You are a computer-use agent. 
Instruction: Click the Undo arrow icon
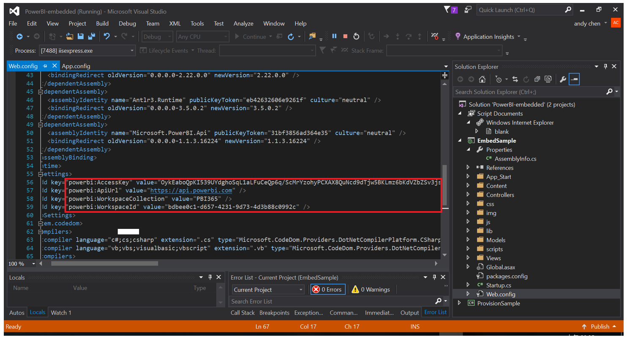pyautogui.click(x=106, y=37)
